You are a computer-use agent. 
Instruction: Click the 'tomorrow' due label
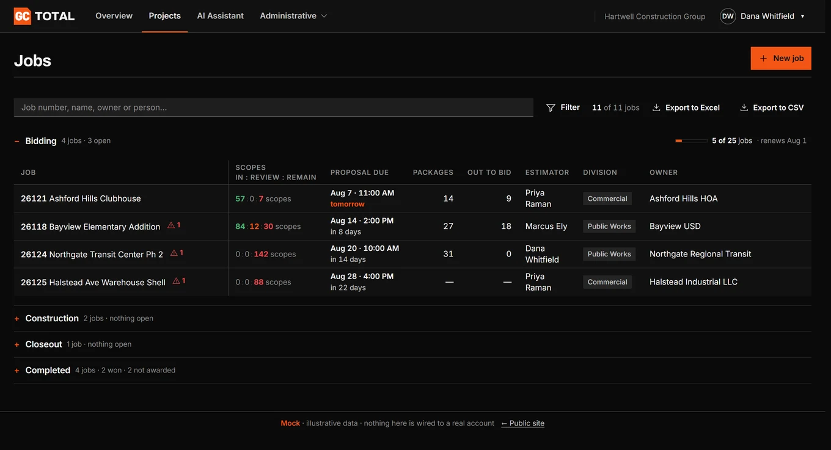pyautogui.click(x=348, y=204)
